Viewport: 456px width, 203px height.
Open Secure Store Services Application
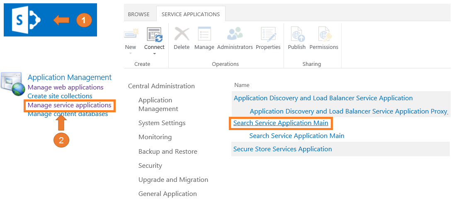pos(282,149)
